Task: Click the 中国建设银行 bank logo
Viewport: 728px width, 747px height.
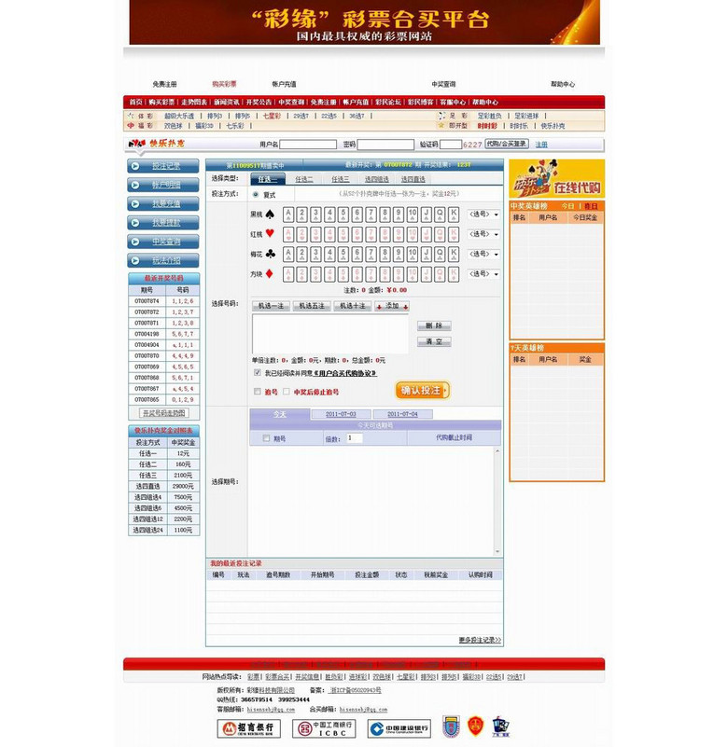Action: (399, 728)
